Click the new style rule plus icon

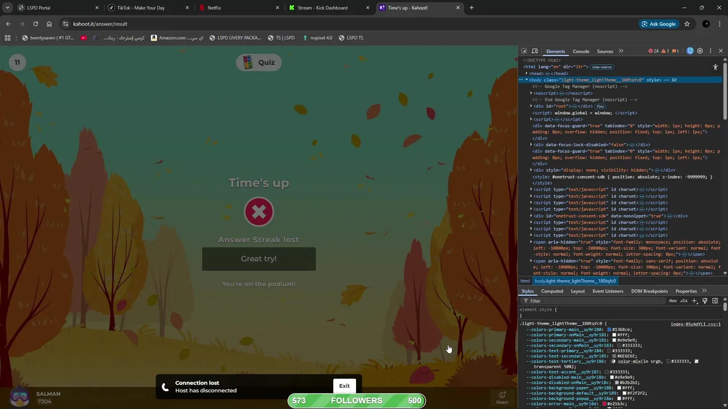point(694,301)
